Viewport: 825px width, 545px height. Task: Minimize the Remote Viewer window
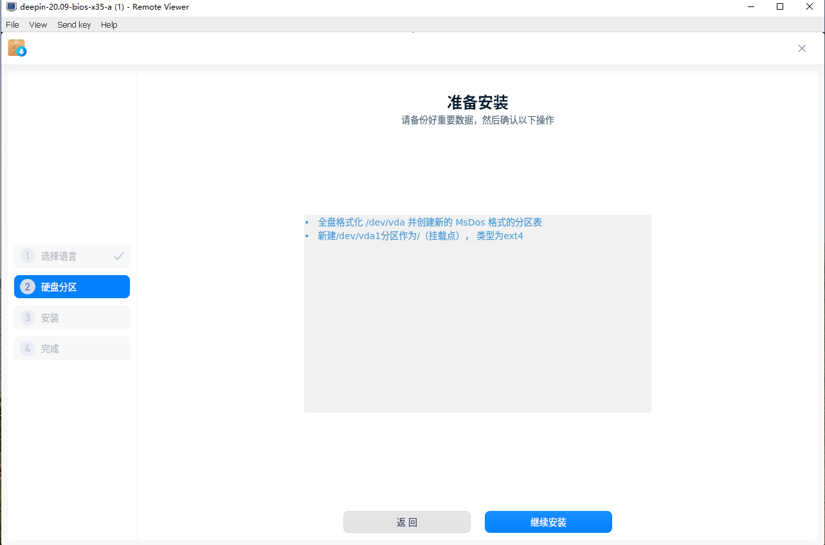click(750, 6)
